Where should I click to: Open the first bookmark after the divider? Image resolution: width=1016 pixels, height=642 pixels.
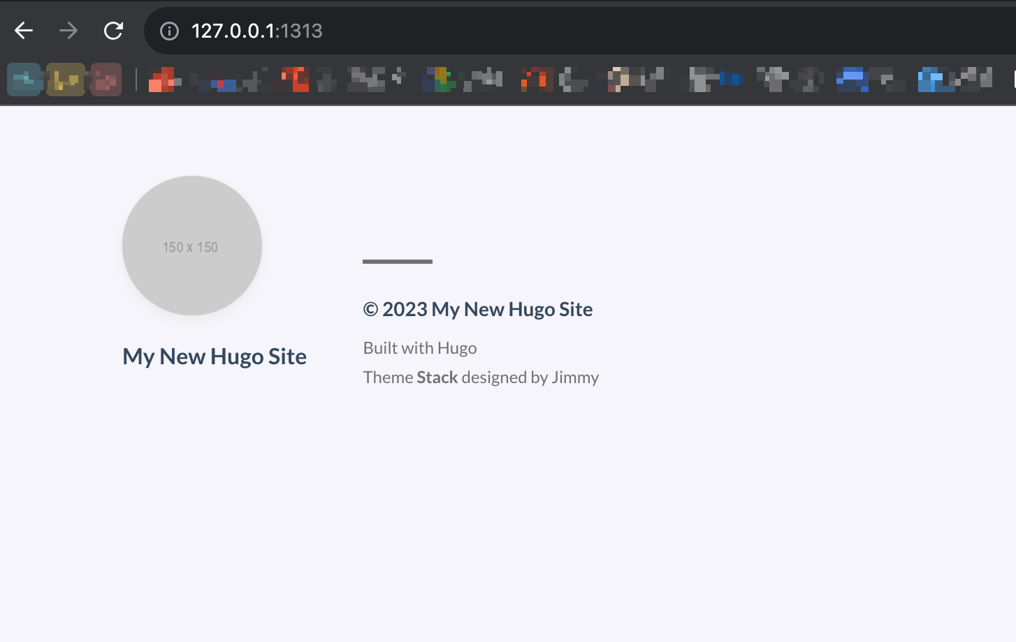point(164,80)
